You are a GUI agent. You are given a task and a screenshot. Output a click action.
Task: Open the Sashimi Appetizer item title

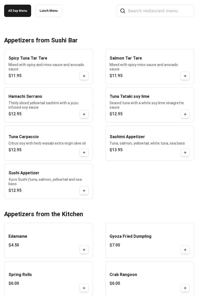pyautogui.click(x=127, y=137)
